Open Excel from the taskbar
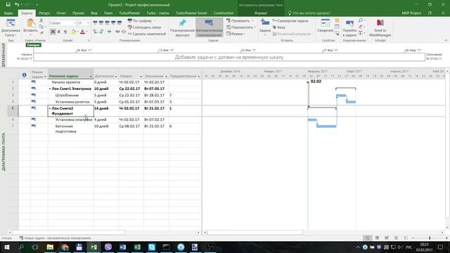The height and width of the screenshot is (253, 450). tap(137, 247)
